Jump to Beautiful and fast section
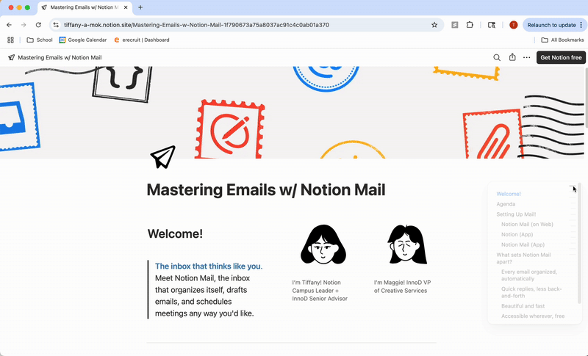 point(523,306)
